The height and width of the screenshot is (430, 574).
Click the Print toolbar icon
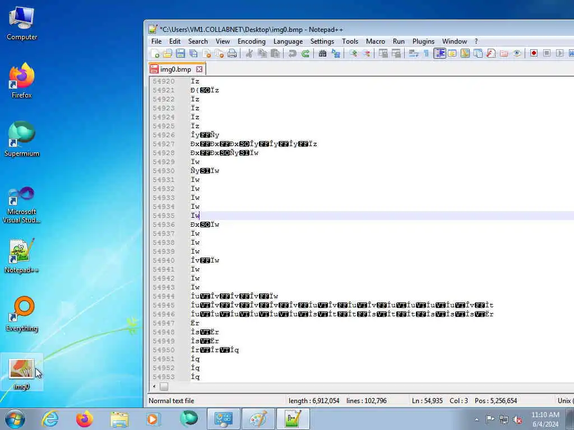pos(232,54)
